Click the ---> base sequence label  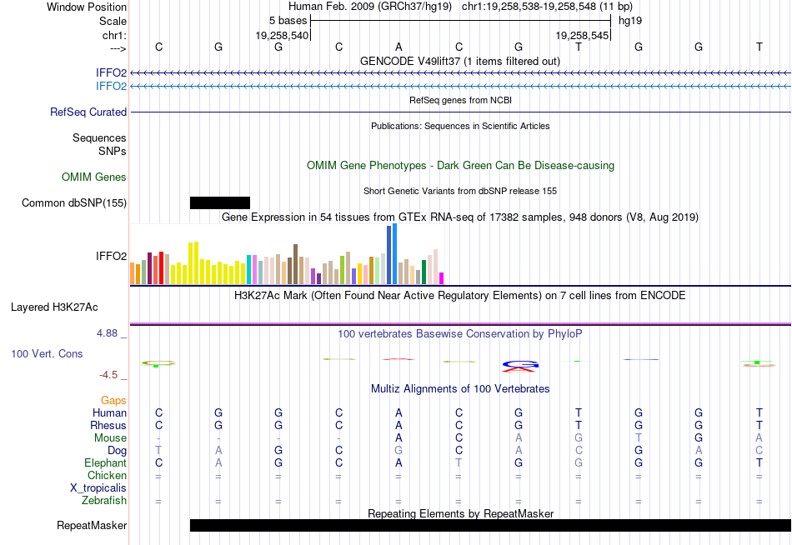[118, 48]
